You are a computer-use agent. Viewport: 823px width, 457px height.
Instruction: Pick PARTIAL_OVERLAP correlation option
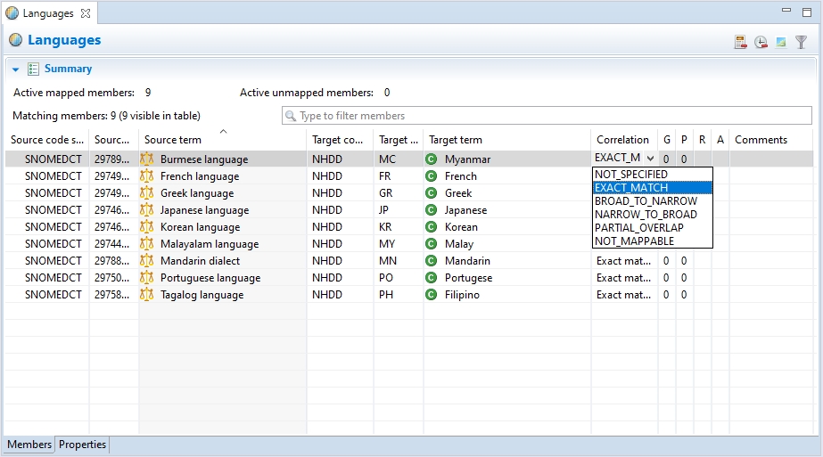pyautogui.click(x=638, y=228)
